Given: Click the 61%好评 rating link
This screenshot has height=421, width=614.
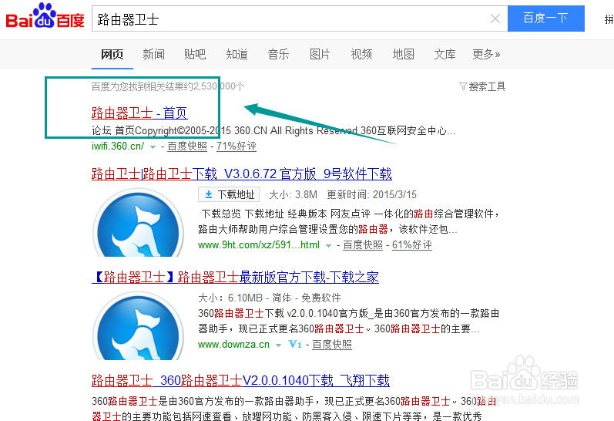Looking at the screenshot, I should pyautogui.click(x=412, y=245).
